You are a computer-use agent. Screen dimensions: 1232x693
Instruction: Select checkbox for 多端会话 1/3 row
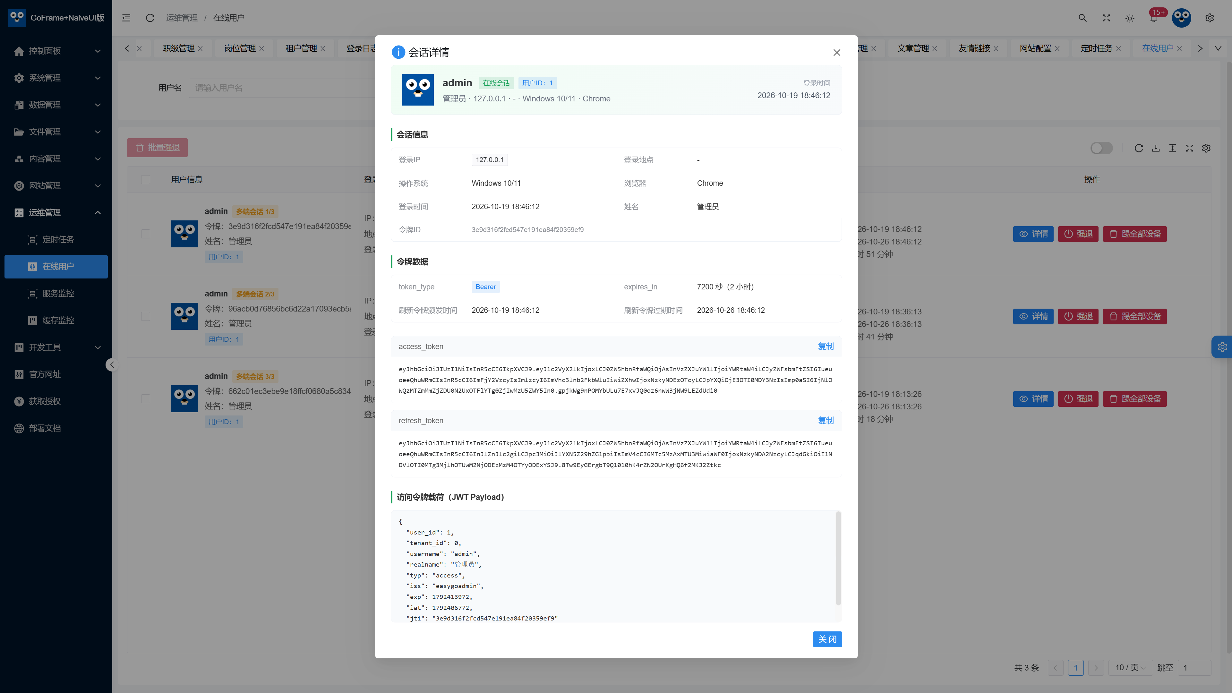coord(145,234)
